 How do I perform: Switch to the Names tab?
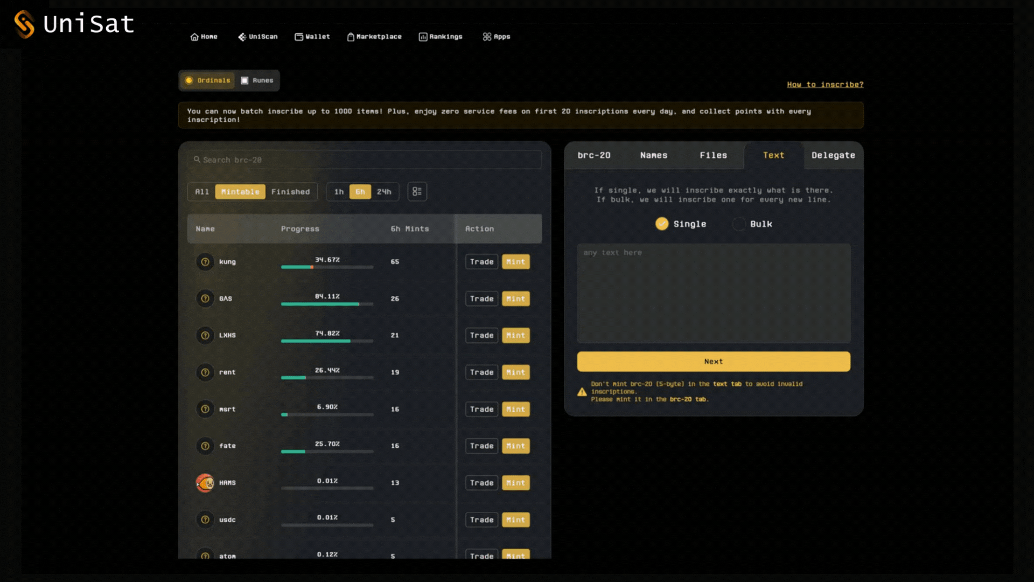(654, 155)
